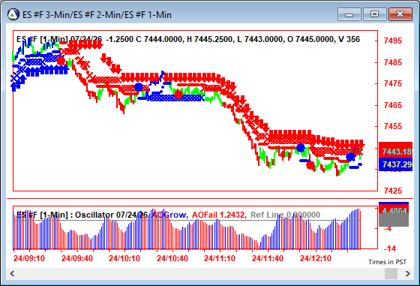This screenshot has height=286, width=420.
Task: Click the window title ES #F 3-Min/2-Min/1-Min
Action: click(x=97, y=15)
